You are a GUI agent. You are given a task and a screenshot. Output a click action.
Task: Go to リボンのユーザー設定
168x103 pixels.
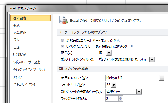(x=26, y=62)
